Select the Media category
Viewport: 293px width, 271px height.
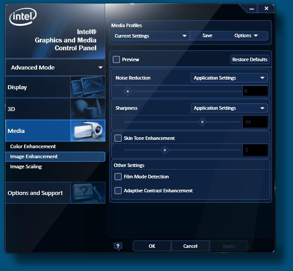(55, 131)
